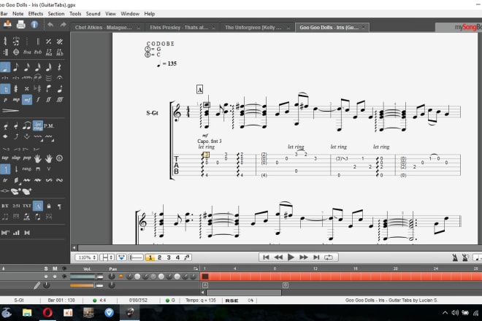The height and width of the screenshot is (321, 482).
Task: Toggle let ring effect
Action: 38,125
